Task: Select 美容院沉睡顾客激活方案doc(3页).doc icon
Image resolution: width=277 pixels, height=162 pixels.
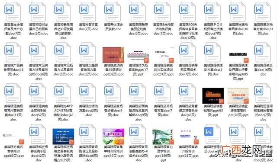Action: pos(88,53)
